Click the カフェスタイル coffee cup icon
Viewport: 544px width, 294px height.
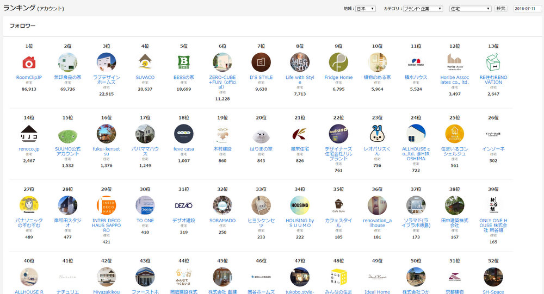pos(338,205)
